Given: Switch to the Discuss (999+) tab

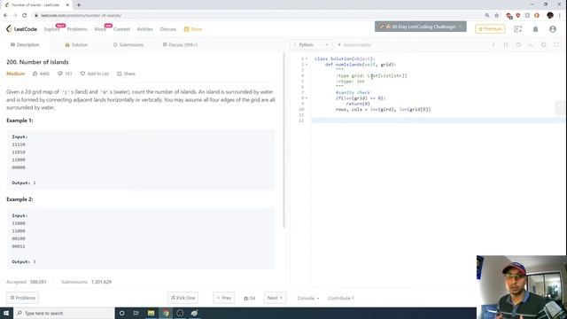Looking at the screenshot, I should tap(180, 45).
